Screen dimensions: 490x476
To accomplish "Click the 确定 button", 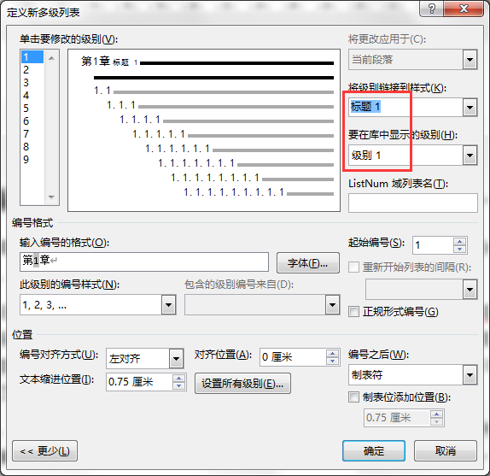I will [x=374, y=451].
